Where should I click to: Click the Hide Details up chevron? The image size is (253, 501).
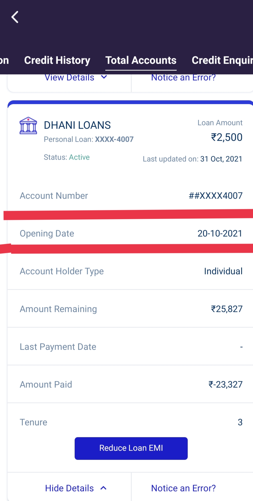pyautogui.click(x=104, y=488)
